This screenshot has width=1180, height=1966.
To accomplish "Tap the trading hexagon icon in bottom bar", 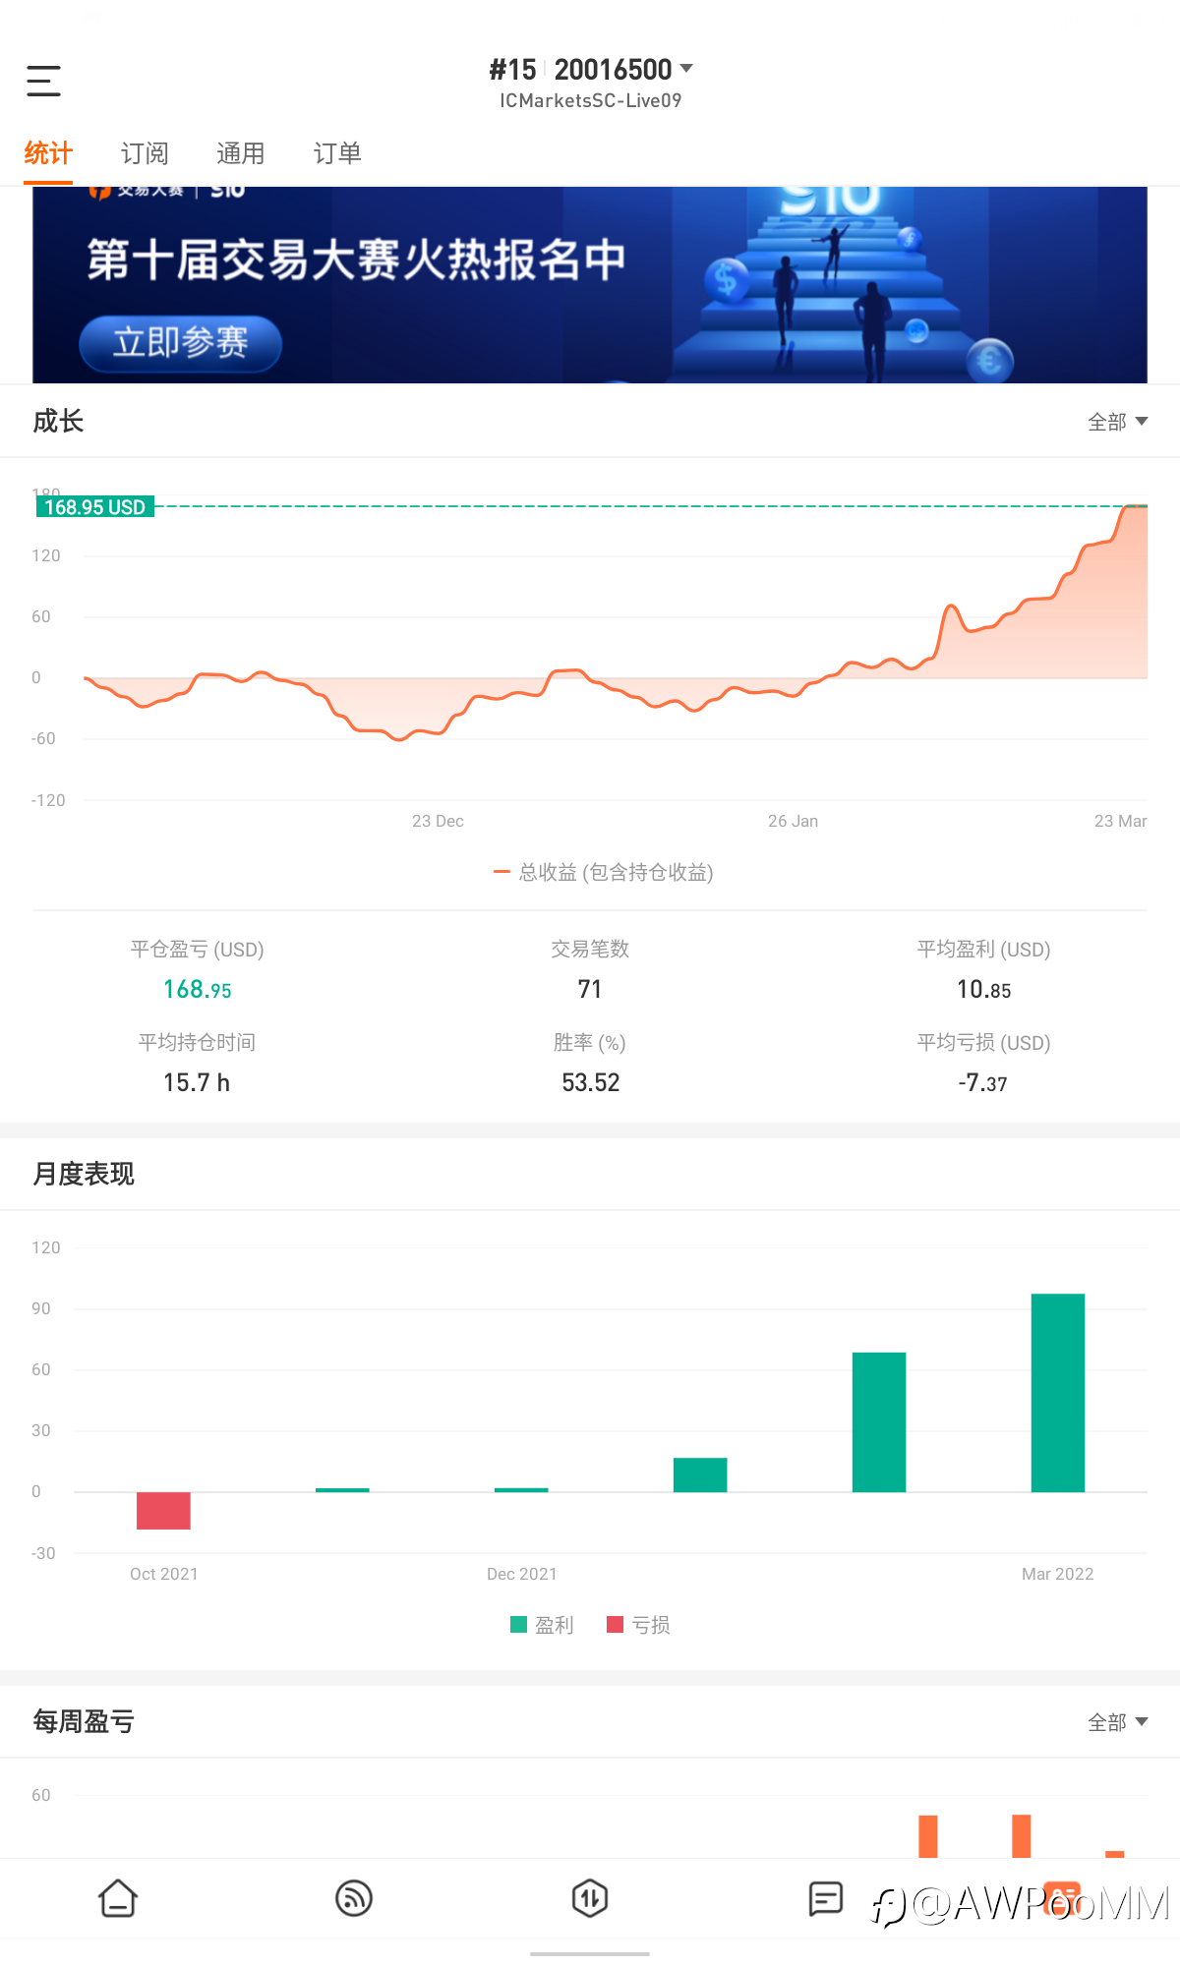I will click(x=590, y=1898).
